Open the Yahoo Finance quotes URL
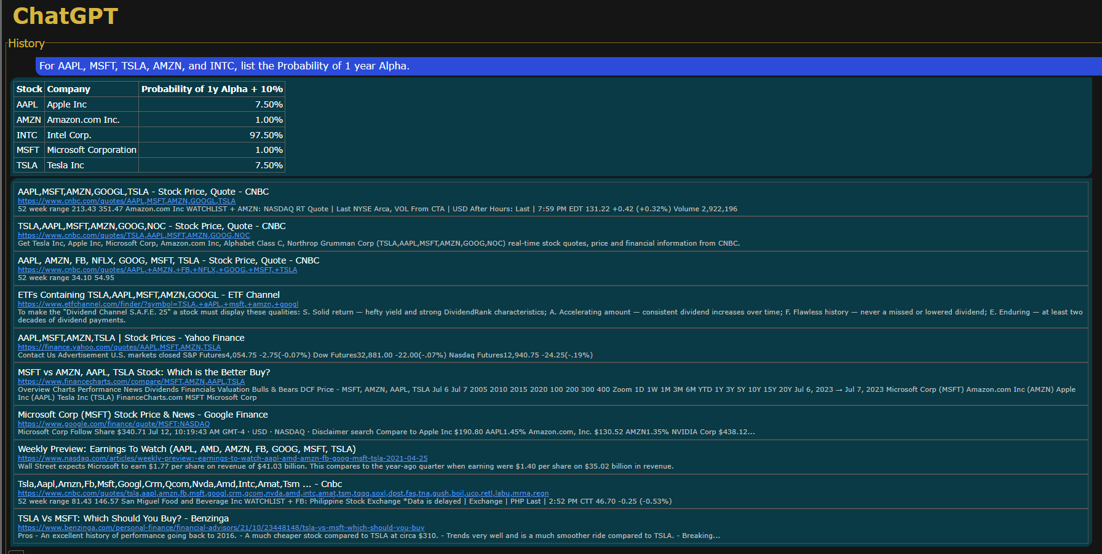Image resolution: width=1102 pixels, height=554 pixels. tap(119, 347)
